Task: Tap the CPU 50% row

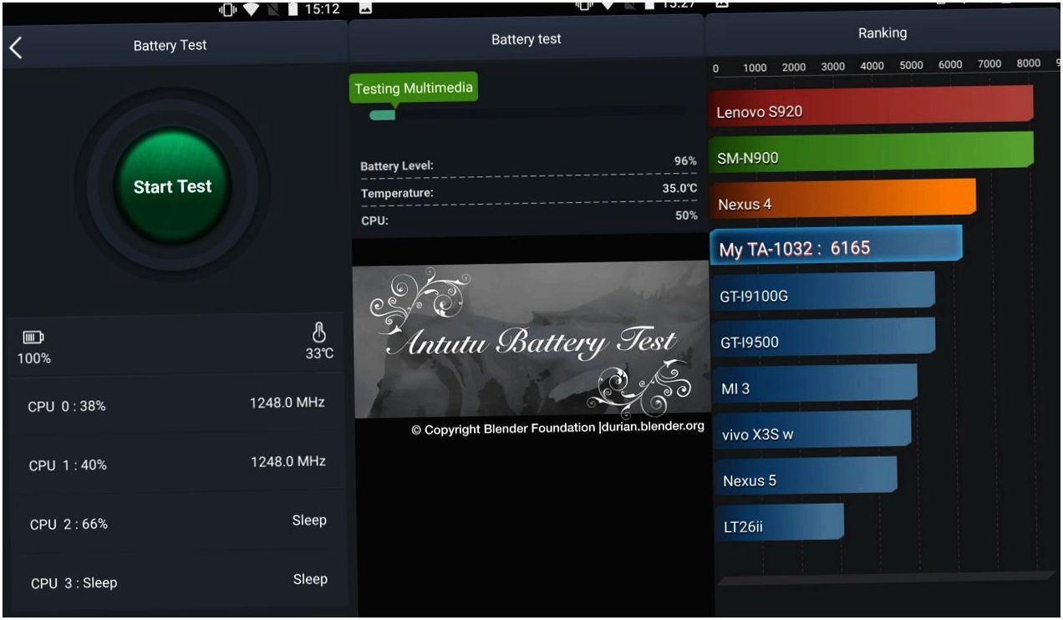Action: pos(529,218)
